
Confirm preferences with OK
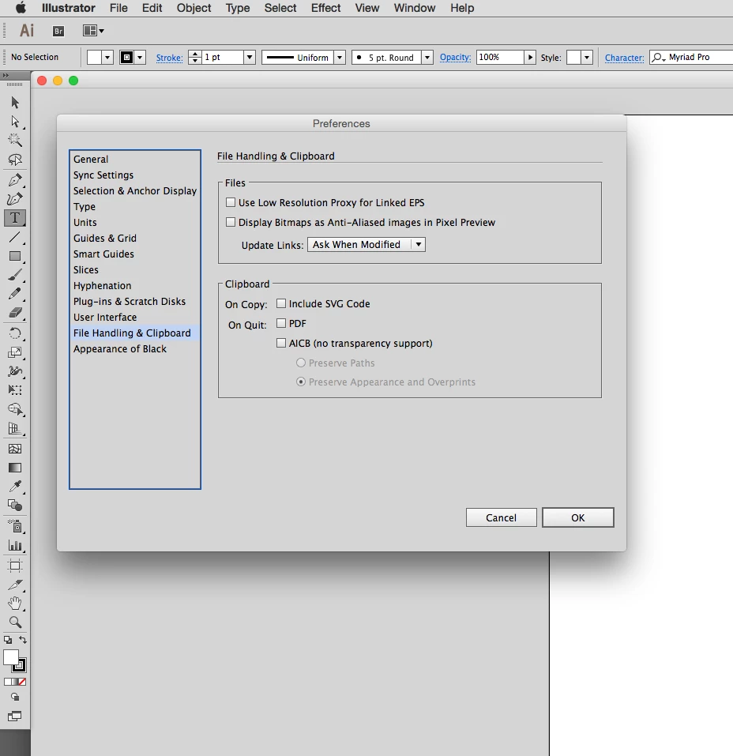click(x=577, y=517)
